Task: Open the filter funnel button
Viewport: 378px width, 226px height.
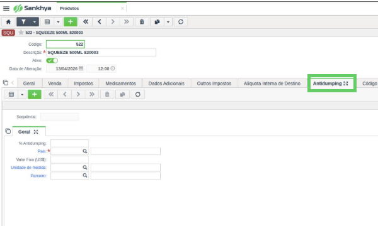Action: [x=24, y=22]
